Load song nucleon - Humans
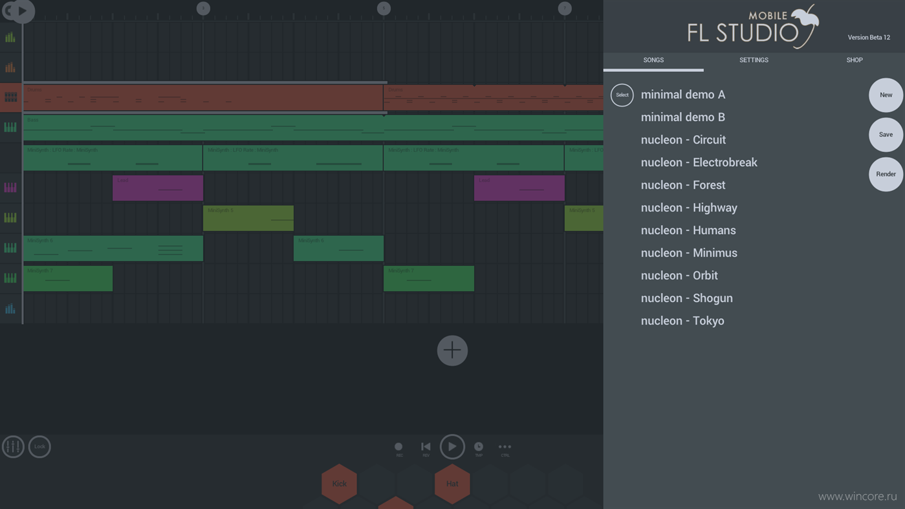 (688, 230)
